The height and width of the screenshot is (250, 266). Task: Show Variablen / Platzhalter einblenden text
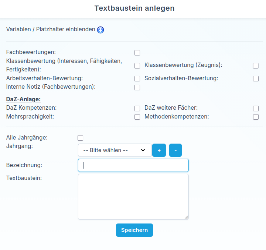click(x=51, y=29)
